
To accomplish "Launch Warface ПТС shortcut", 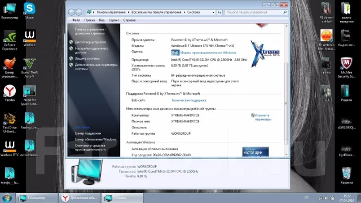I will click(10, 148).
